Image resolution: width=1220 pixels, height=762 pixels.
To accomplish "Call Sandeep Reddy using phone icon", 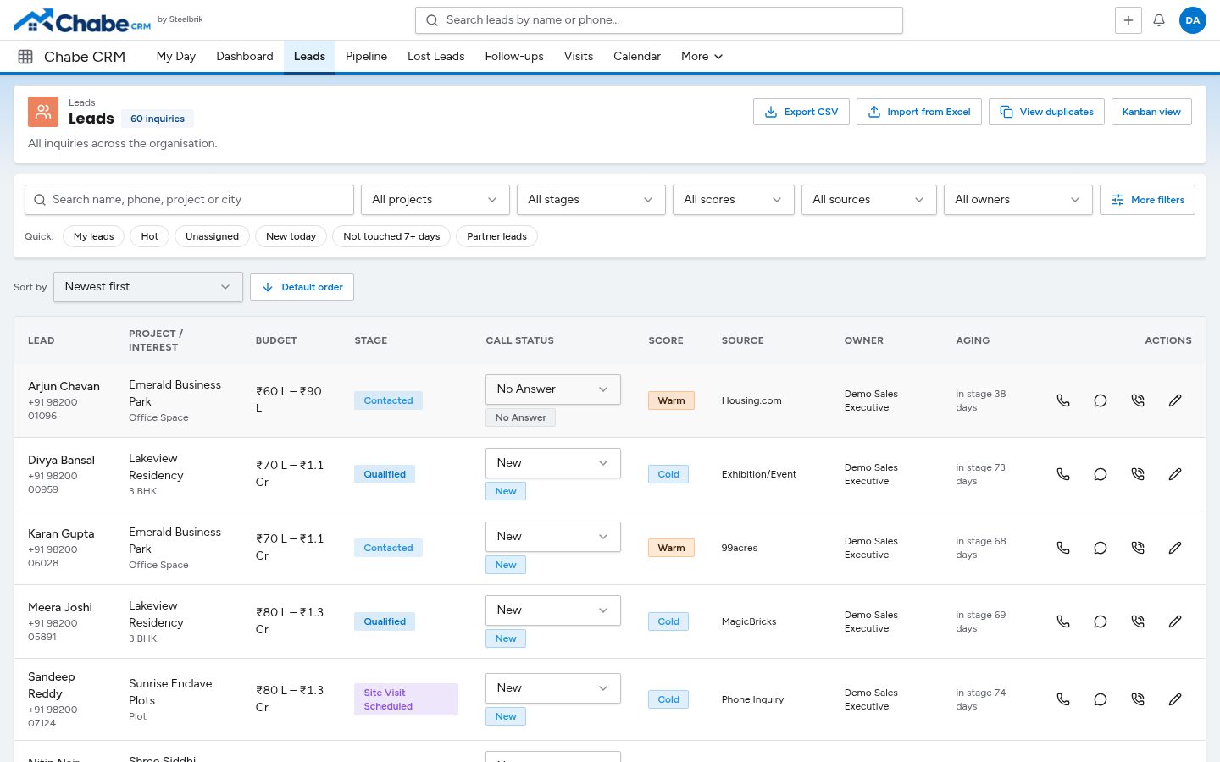I will coord(1063,699).
